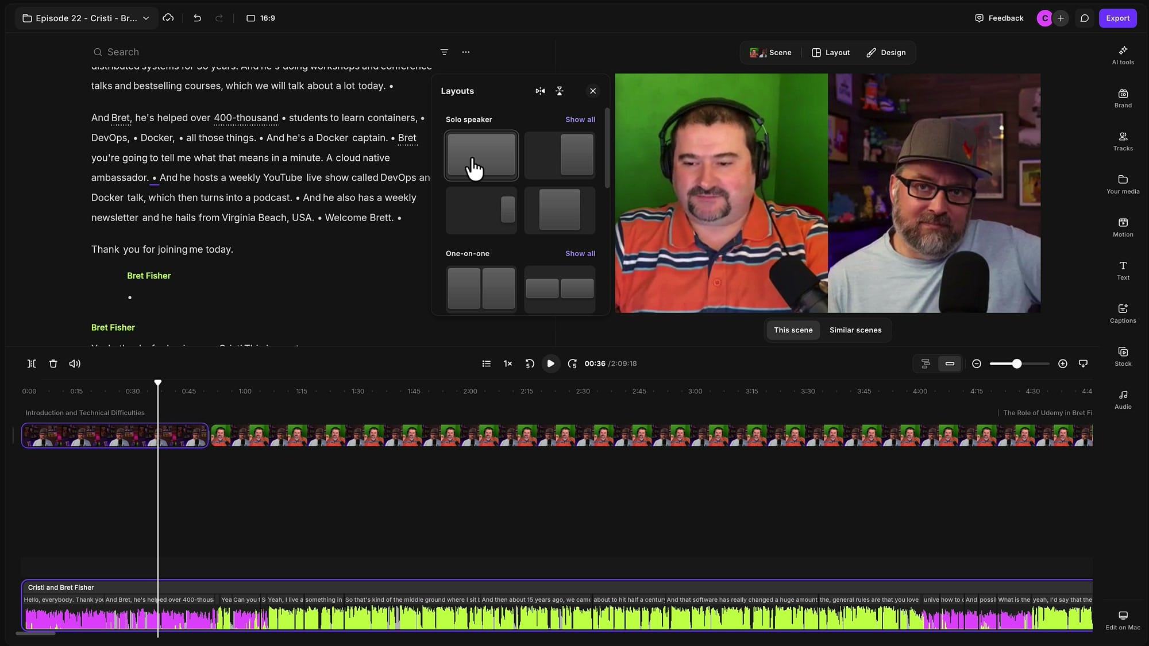The width and height of the screenshot is (1149, 646).
Task: Adjust the timeline zoom slider handle
Action: [x=1016, y=363]
